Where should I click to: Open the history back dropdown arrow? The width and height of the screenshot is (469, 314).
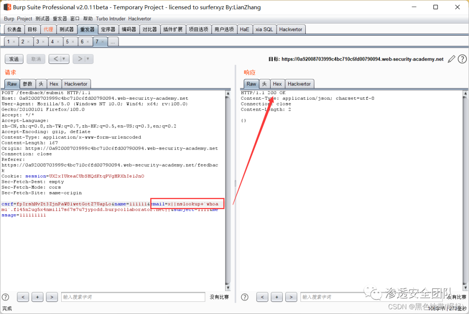pos(64,59)
